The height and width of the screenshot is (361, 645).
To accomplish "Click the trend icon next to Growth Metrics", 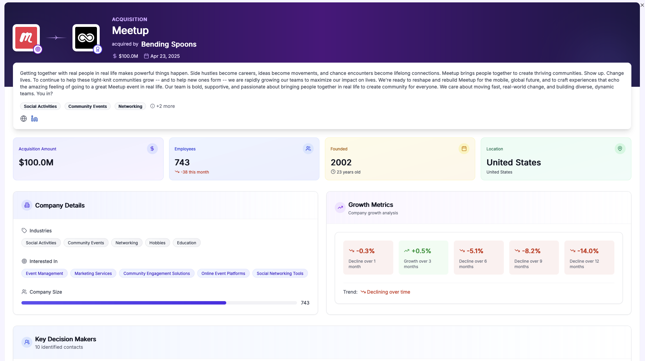I will (340, 207).
